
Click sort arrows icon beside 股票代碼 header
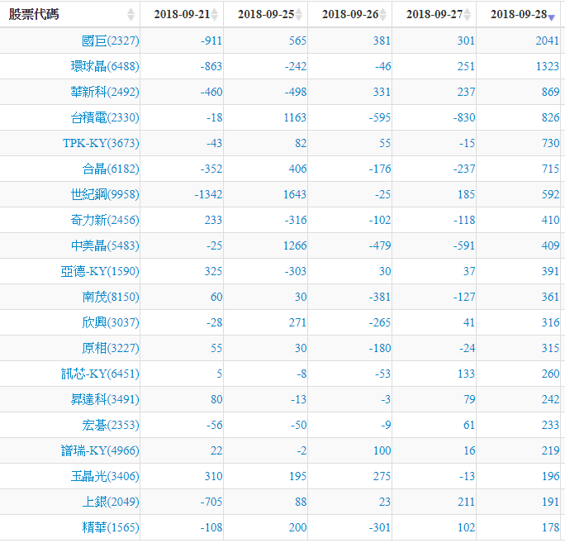tap(131, 15)
